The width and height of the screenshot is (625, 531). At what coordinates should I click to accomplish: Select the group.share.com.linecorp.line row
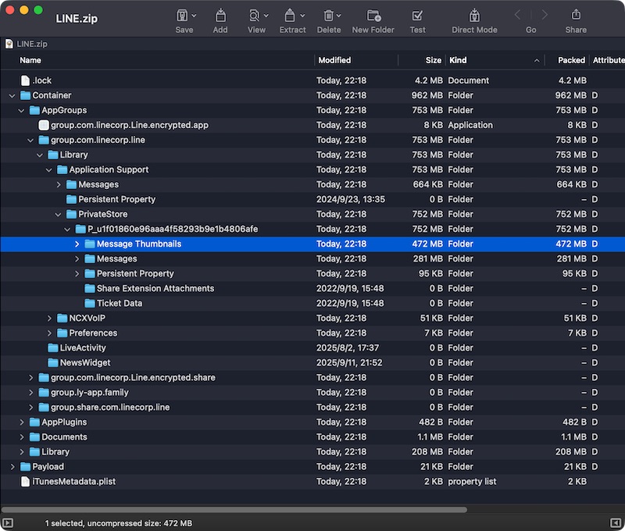312,407
